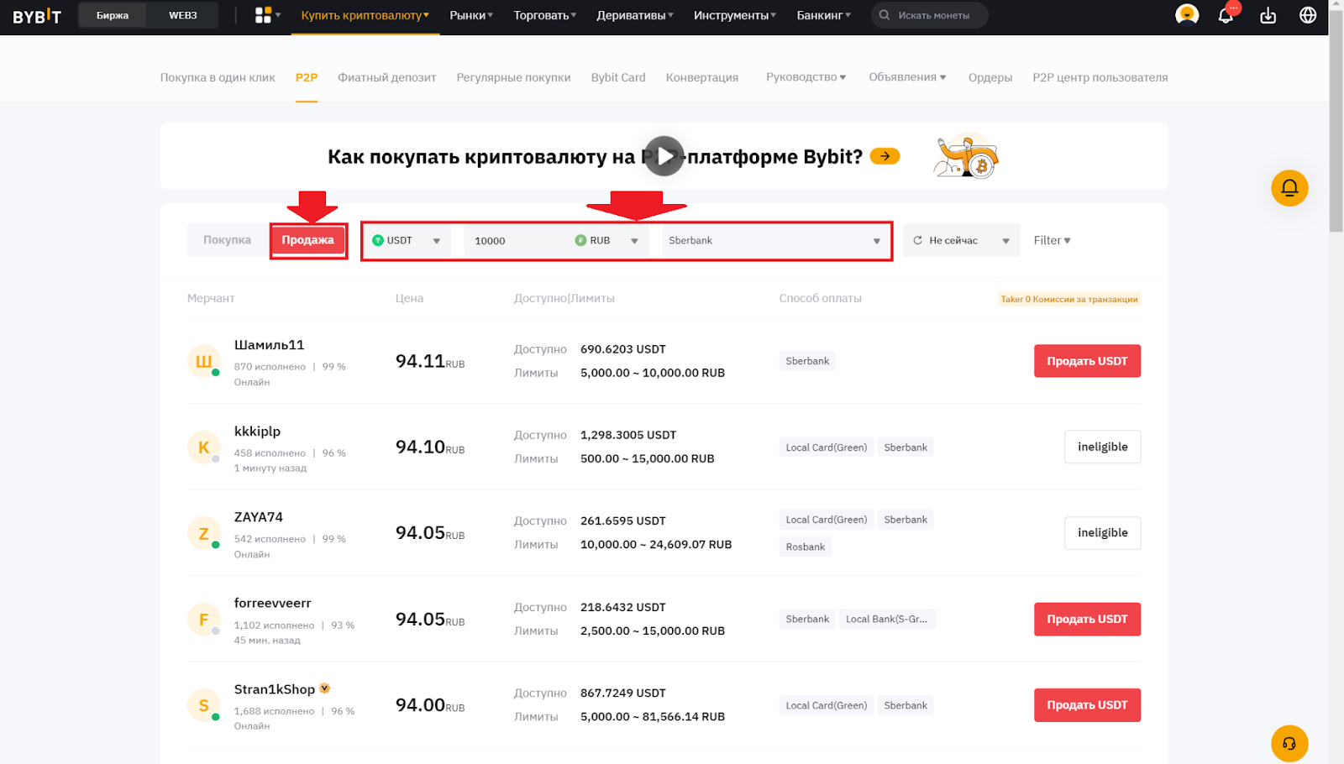This screenshot has width=1344, height=764.
Task: Open the Sberbank payment method dropdown
Action: [774, 240]
